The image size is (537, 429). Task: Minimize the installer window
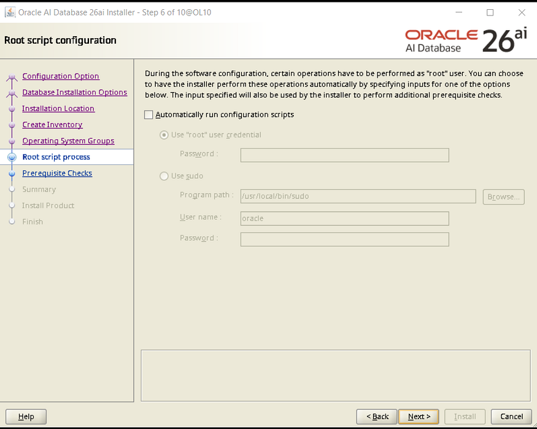458,12
